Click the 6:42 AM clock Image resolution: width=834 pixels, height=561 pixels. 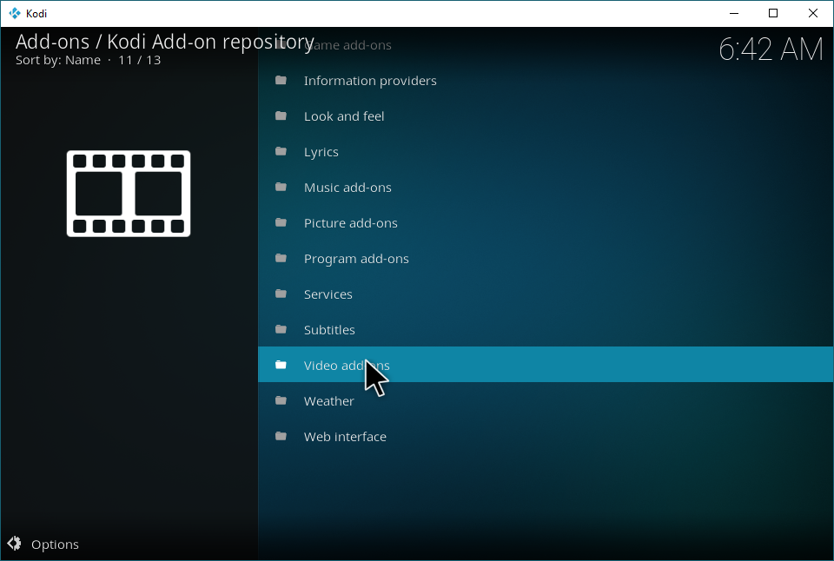[x=771, y=49]
